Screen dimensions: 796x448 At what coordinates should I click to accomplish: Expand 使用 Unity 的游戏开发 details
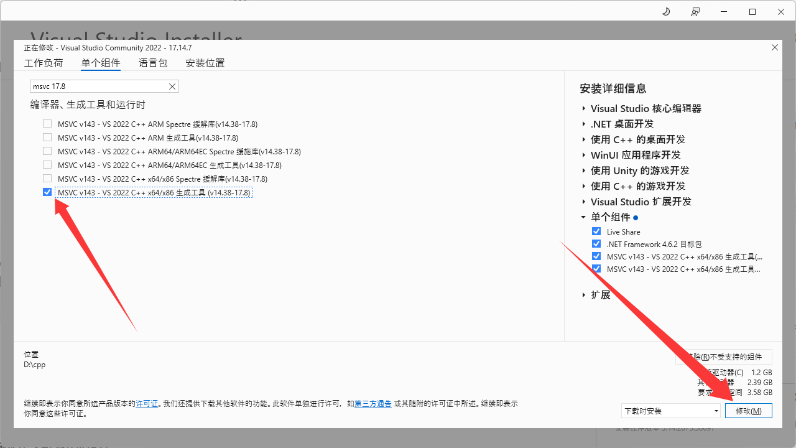click(x=584, y=170)
